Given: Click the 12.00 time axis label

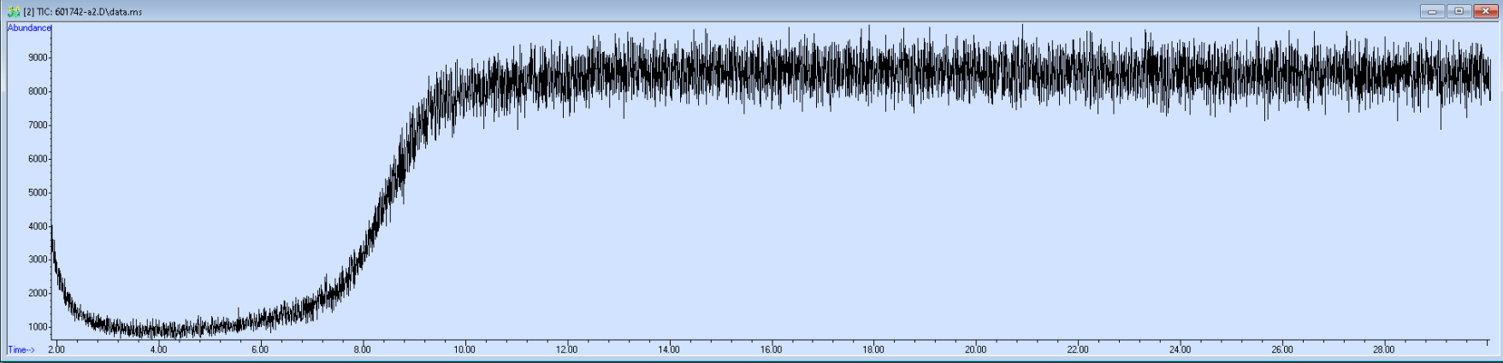Looking at the screenshot, I should click(x=566, y=350).
